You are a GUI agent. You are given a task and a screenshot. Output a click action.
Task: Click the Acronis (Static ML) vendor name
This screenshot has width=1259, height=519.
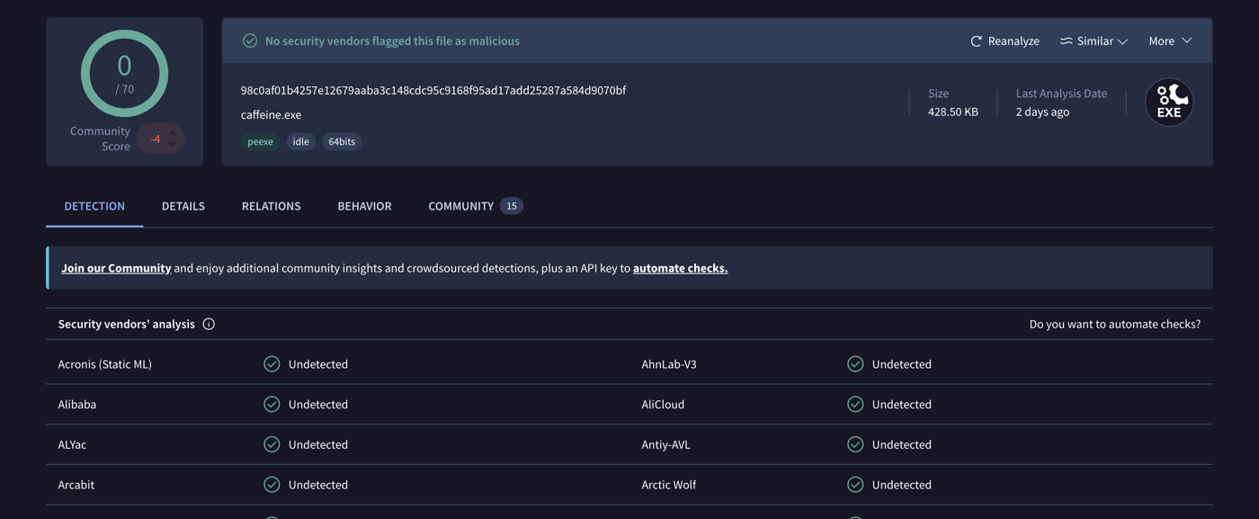point(104,364)
